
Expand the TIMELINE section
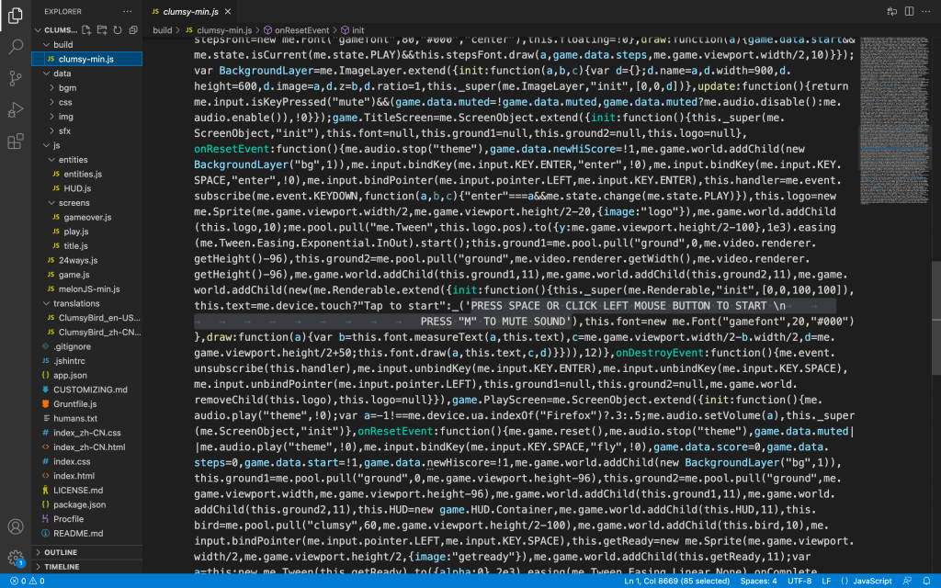click(x=62, y=567)
